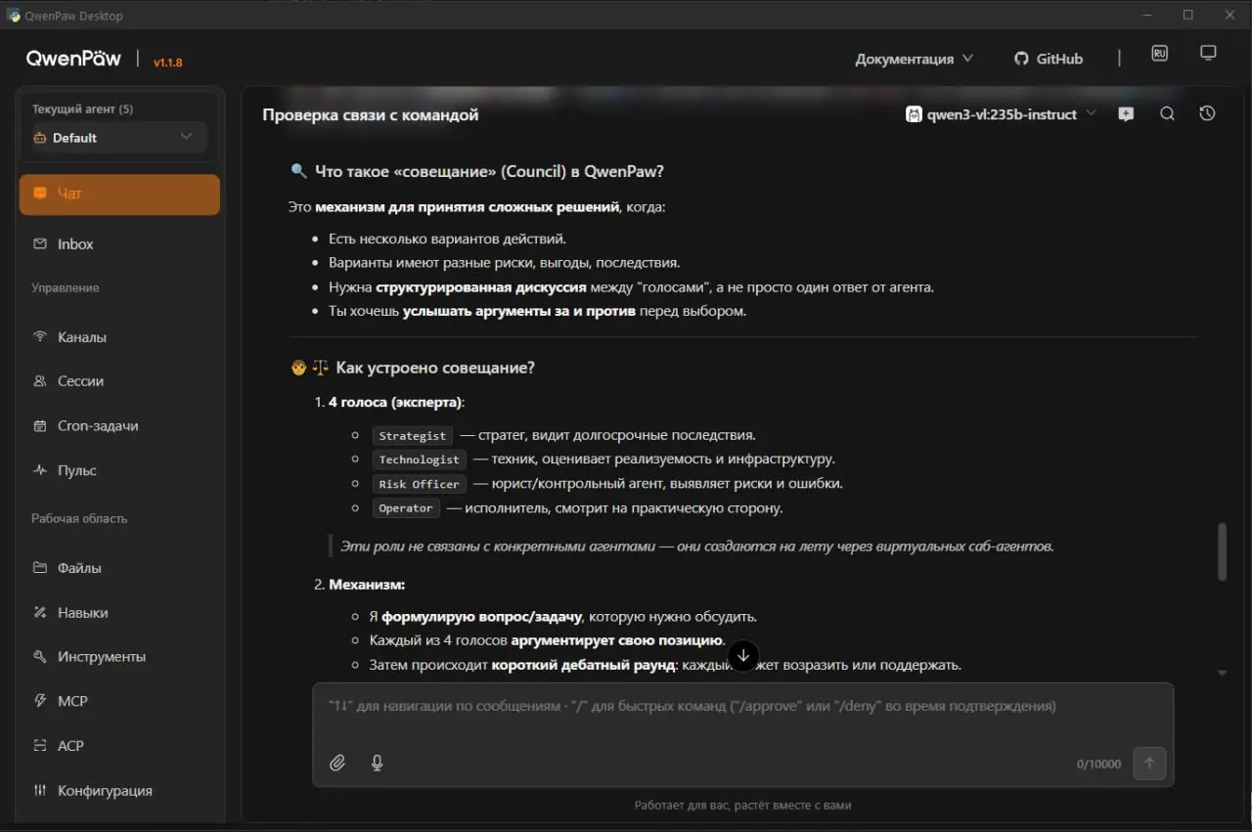Click the Текущий агент (5) label
This screenshot has height=832, width=1252.
[x=82, y=109]
